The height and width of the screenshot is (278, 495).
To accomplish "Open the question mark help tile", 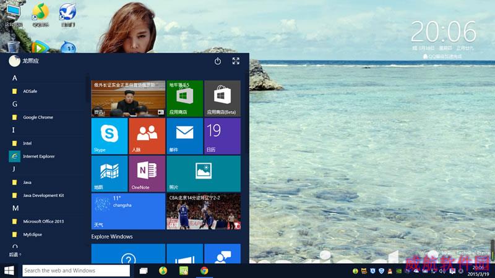I will pyautogui.click(x=128, y=254).
